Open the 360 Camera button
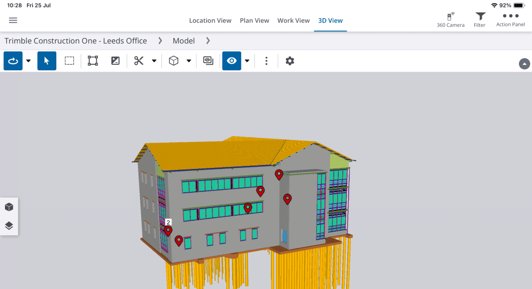The width and height of the screenshot is (532, 289). [x=450, y=20]
